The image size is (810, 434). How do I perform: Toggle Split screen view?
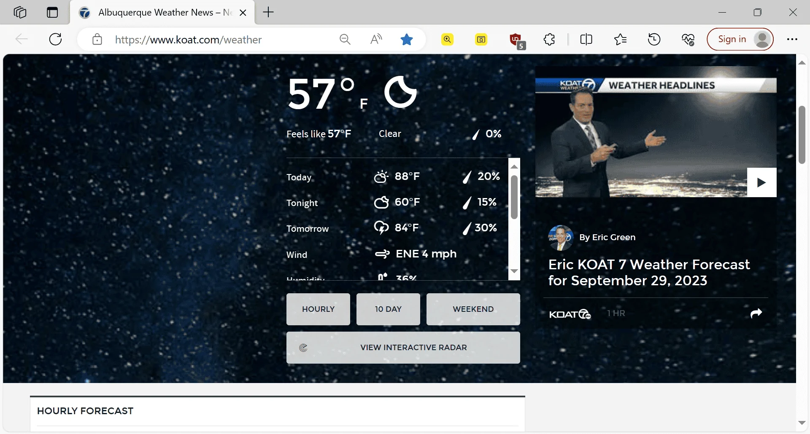tap(586, 39)
